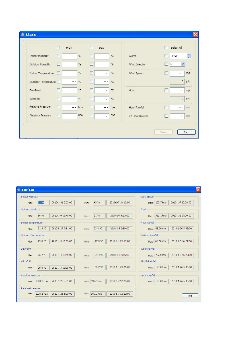Open the Wind Direction dropdown
Screen dimensions: 234x339
183,64
